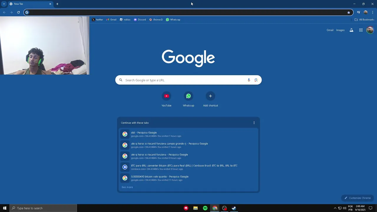Click the Add shortcut tile

point(211,100)
